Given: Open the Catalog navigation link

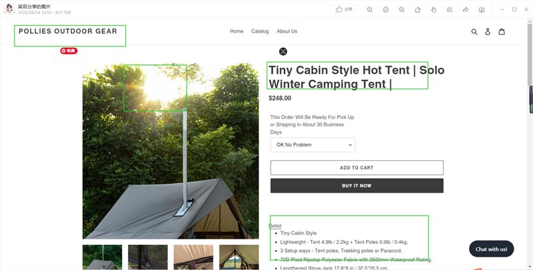Looking at the screenshot, I should (x=260, y=31).
